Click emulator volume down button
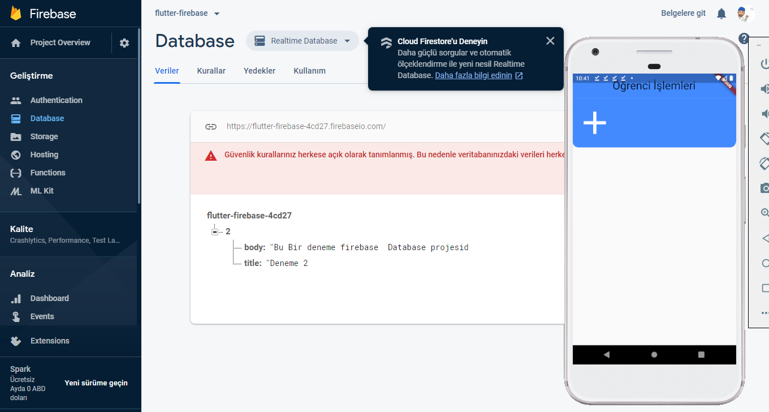This screenshot has height=412, width=769. click(764, 114)
